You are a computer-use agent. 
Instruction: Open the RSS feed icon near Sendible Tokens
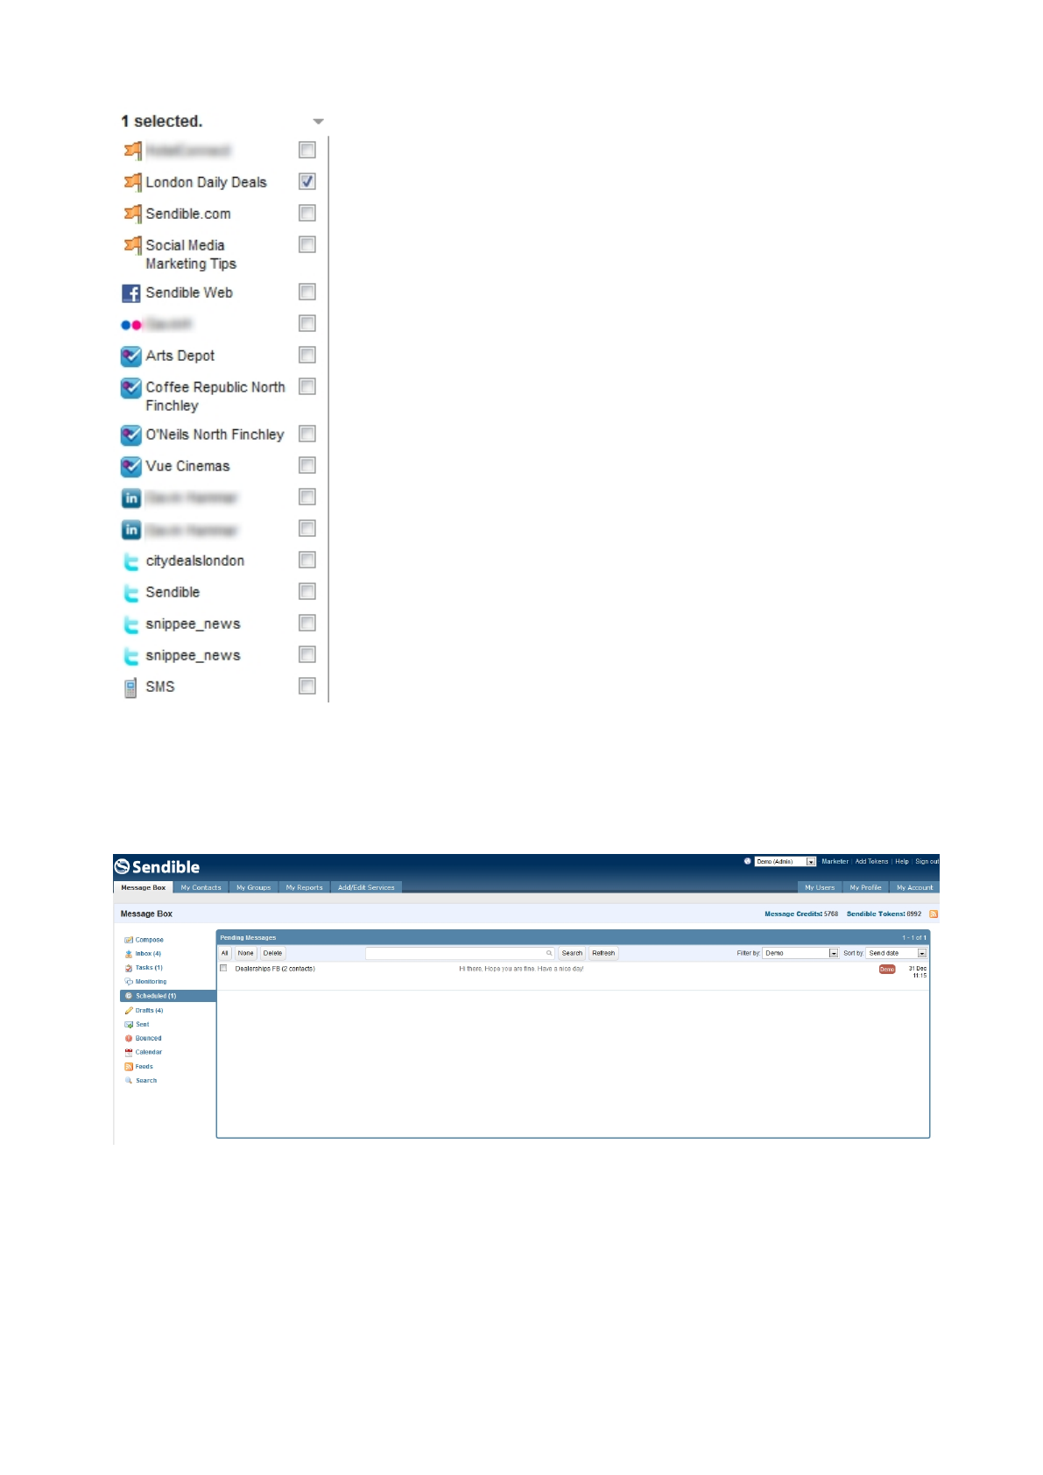coord(934,914)
